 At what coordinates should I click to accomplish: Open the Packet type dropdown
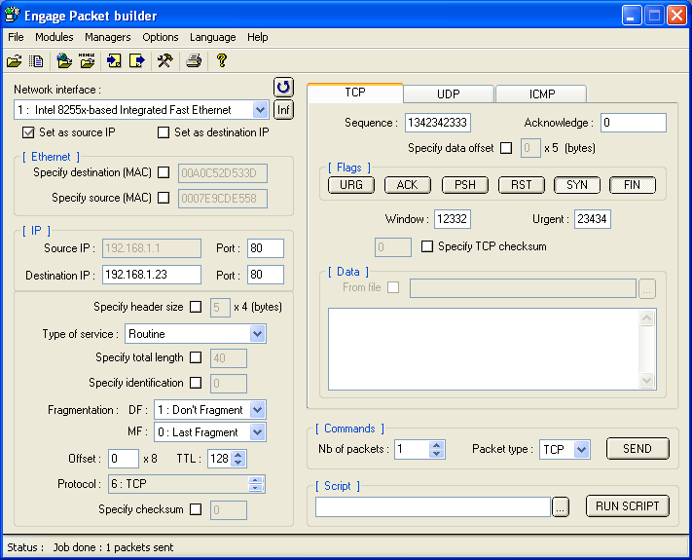pyautogui.click(x=582, y=450)
